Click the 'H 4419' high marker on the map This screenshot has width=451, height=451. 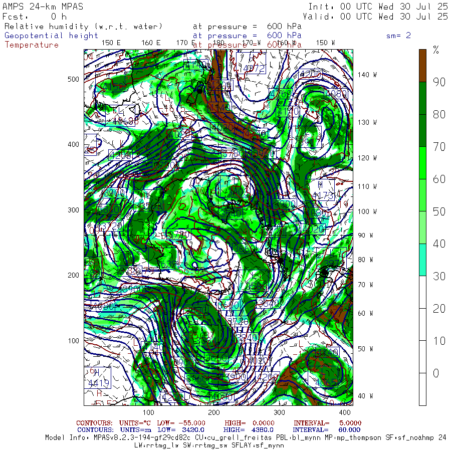[98, 378]
